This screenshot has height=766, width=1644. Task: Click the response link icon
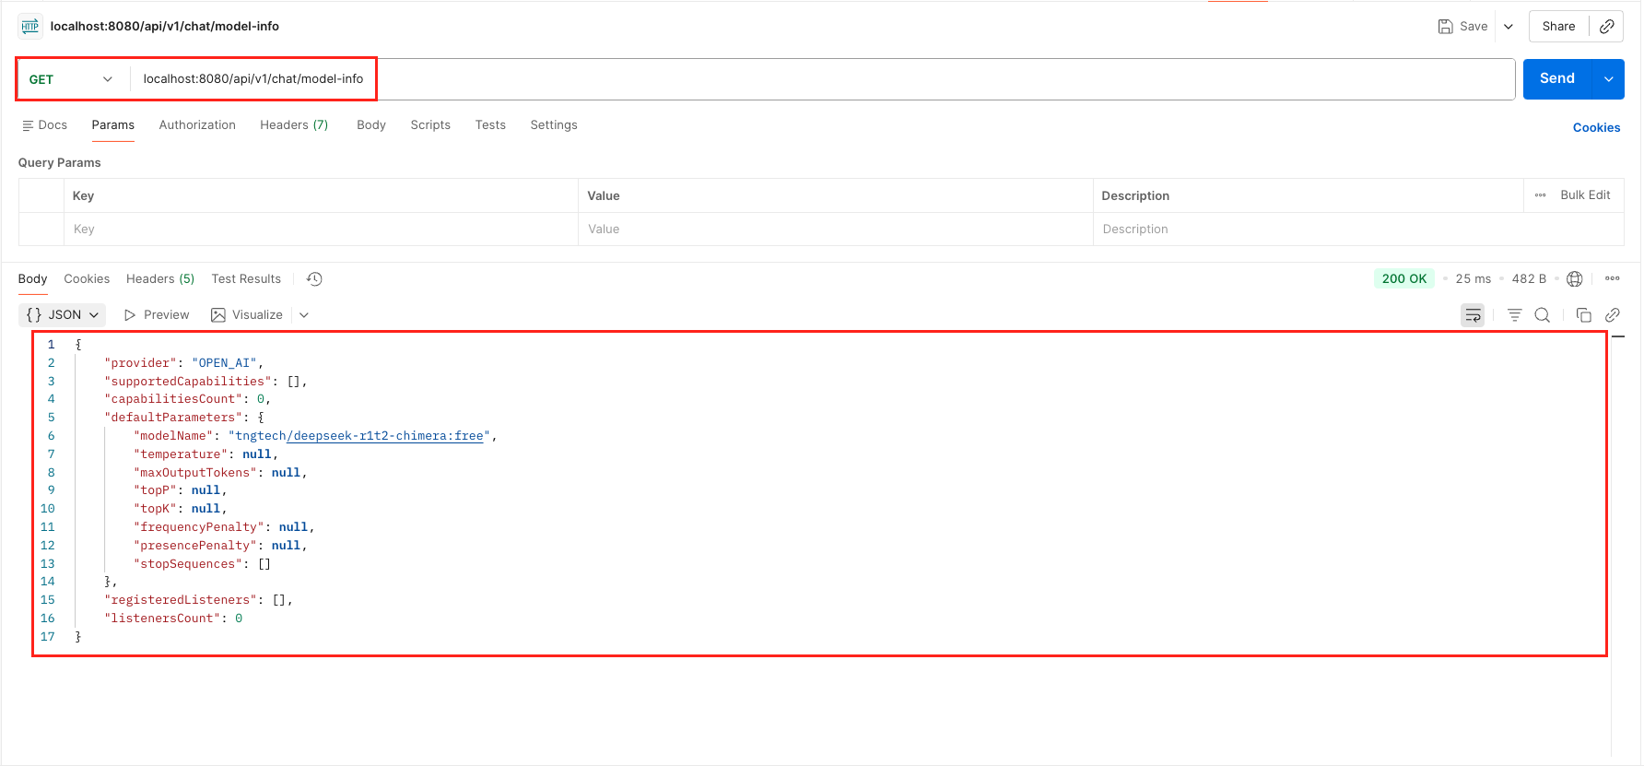1612,315
